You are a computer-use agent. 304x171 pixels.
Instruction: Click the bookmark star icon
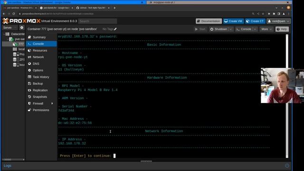click(x=263, y=14)
